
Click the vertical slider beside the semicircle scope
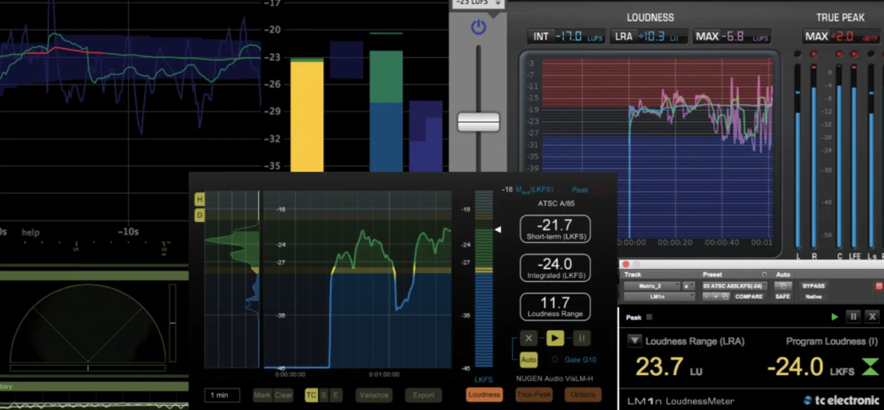tap(172, 322)
